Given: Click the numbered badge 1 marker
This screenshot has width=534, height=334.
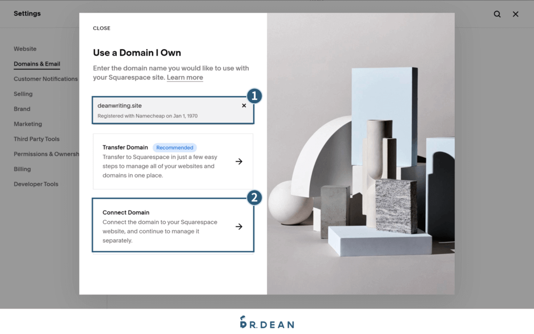Looking at the screenshot, I should tap(254, 96).
